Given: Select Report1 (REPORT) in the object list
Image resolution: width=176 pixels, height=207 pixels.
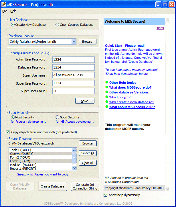Looking at the screenshot, I should pyautogui.click(x=41, y=169).
